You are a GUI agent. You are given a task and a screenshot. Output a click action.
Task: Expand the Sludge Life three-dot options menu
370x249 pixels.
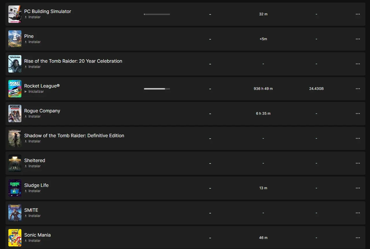(x=358, y=188)
